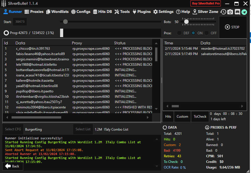Click the Bots slider handle

point(186,21)
